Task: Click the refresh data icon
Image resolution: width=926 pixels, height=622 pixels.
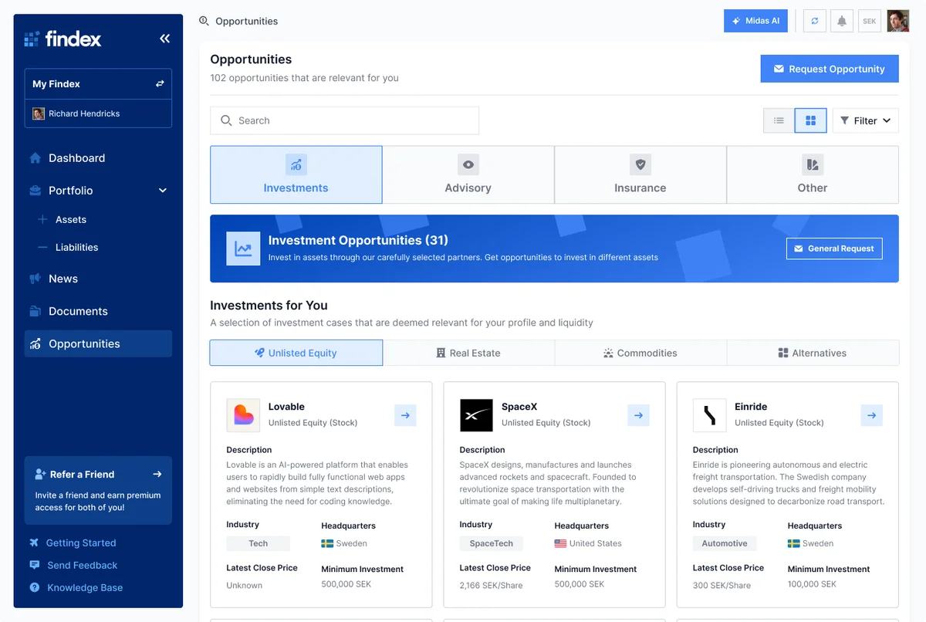Action: coord(814,21)
